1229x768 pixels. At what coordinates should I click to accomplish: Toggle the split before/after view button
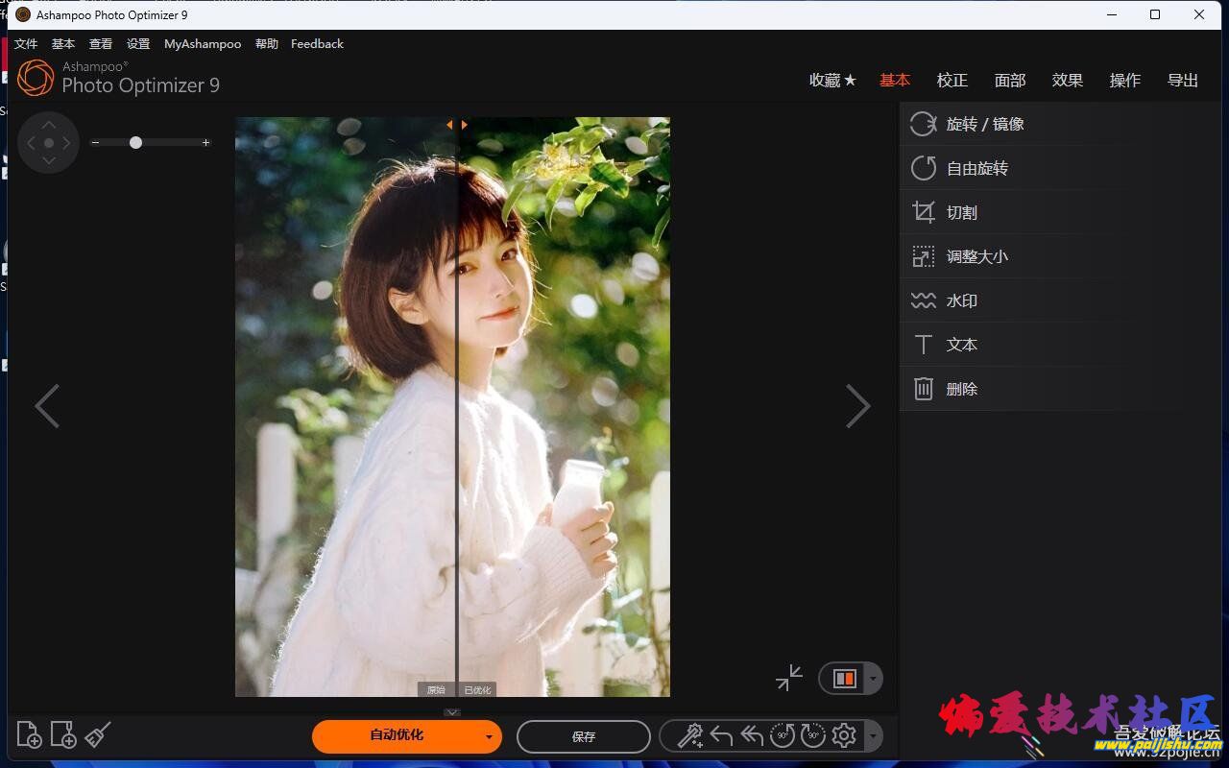click(x=844, y=679)
